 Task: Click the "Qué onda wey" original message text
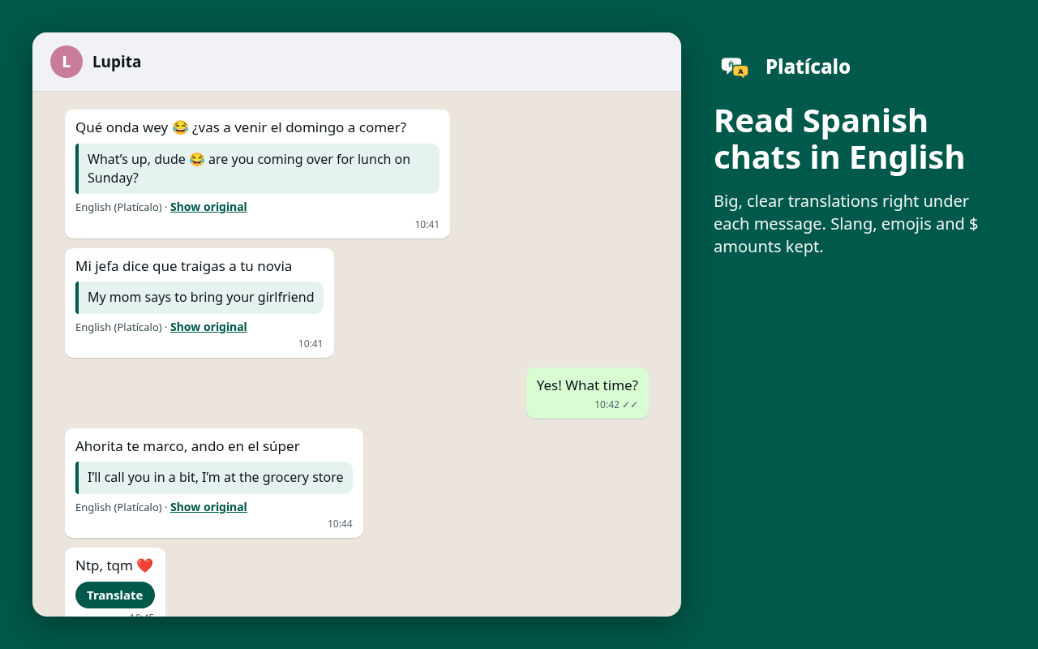pyautogui.click(x=241, y=127)
